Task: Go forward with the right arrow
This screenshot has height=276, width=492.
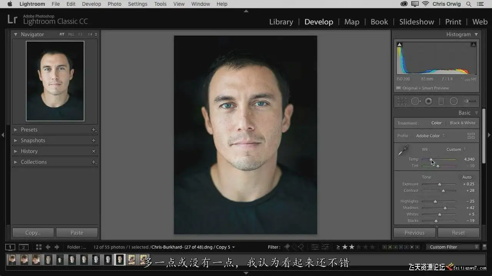Action: click(57, 247)
